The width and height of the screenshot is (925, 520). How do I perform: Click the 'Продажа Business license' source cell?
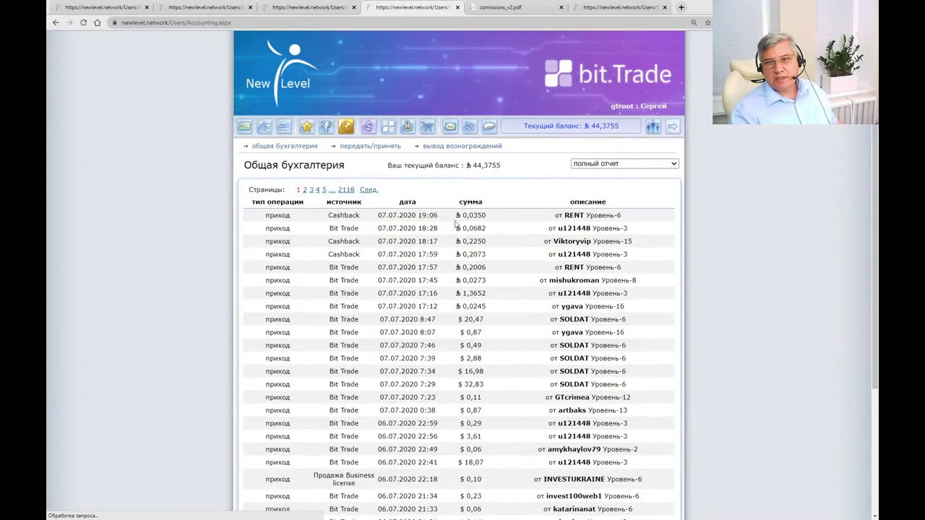(x=344, y=479)
